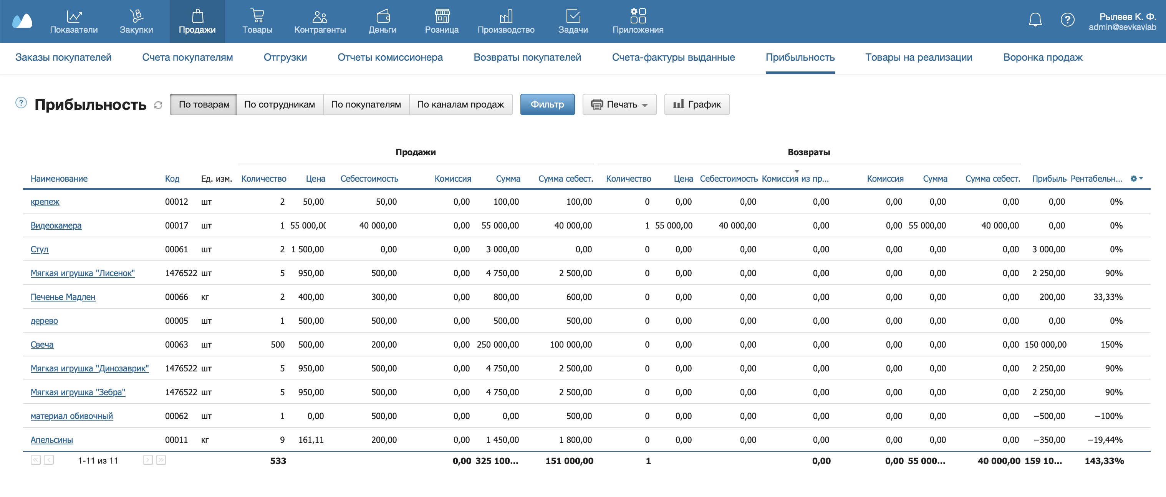
Task: Open материал обивочный link
Action: 71,416
